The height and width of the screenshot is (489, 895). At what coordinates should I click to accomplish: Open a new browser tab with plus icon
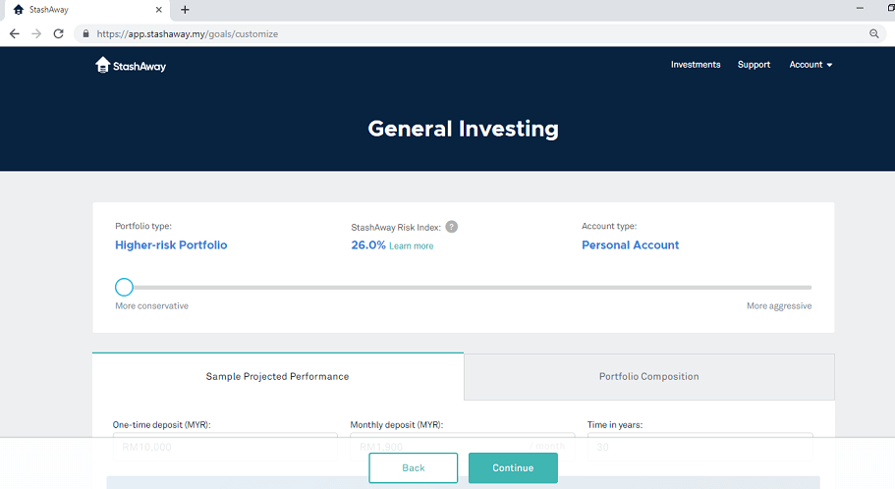pyautogui.click(x=185, y=10)
